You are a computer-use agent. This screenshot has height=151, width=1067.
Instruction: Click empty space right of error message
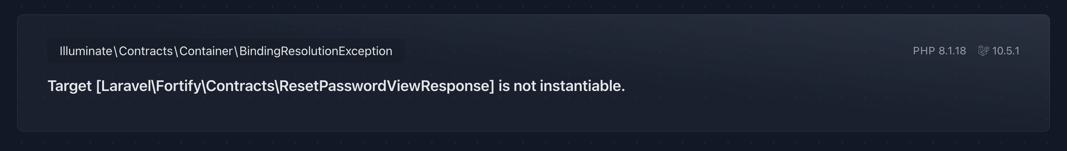point(808,86)
